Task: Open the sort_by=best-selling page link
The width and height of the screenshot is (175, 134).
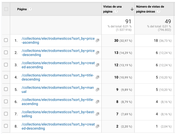Action: pyautogui.click(x=58, y=114)
